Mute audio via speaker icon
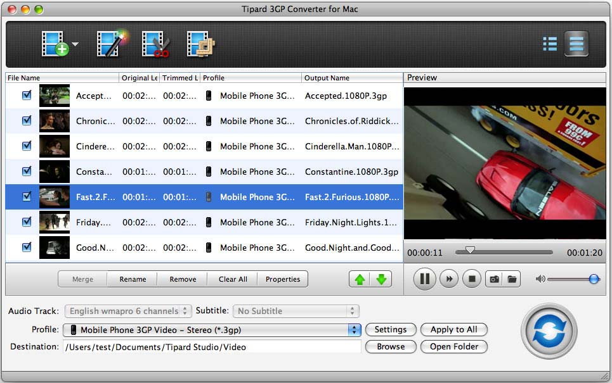 click(x=540, y=279)
